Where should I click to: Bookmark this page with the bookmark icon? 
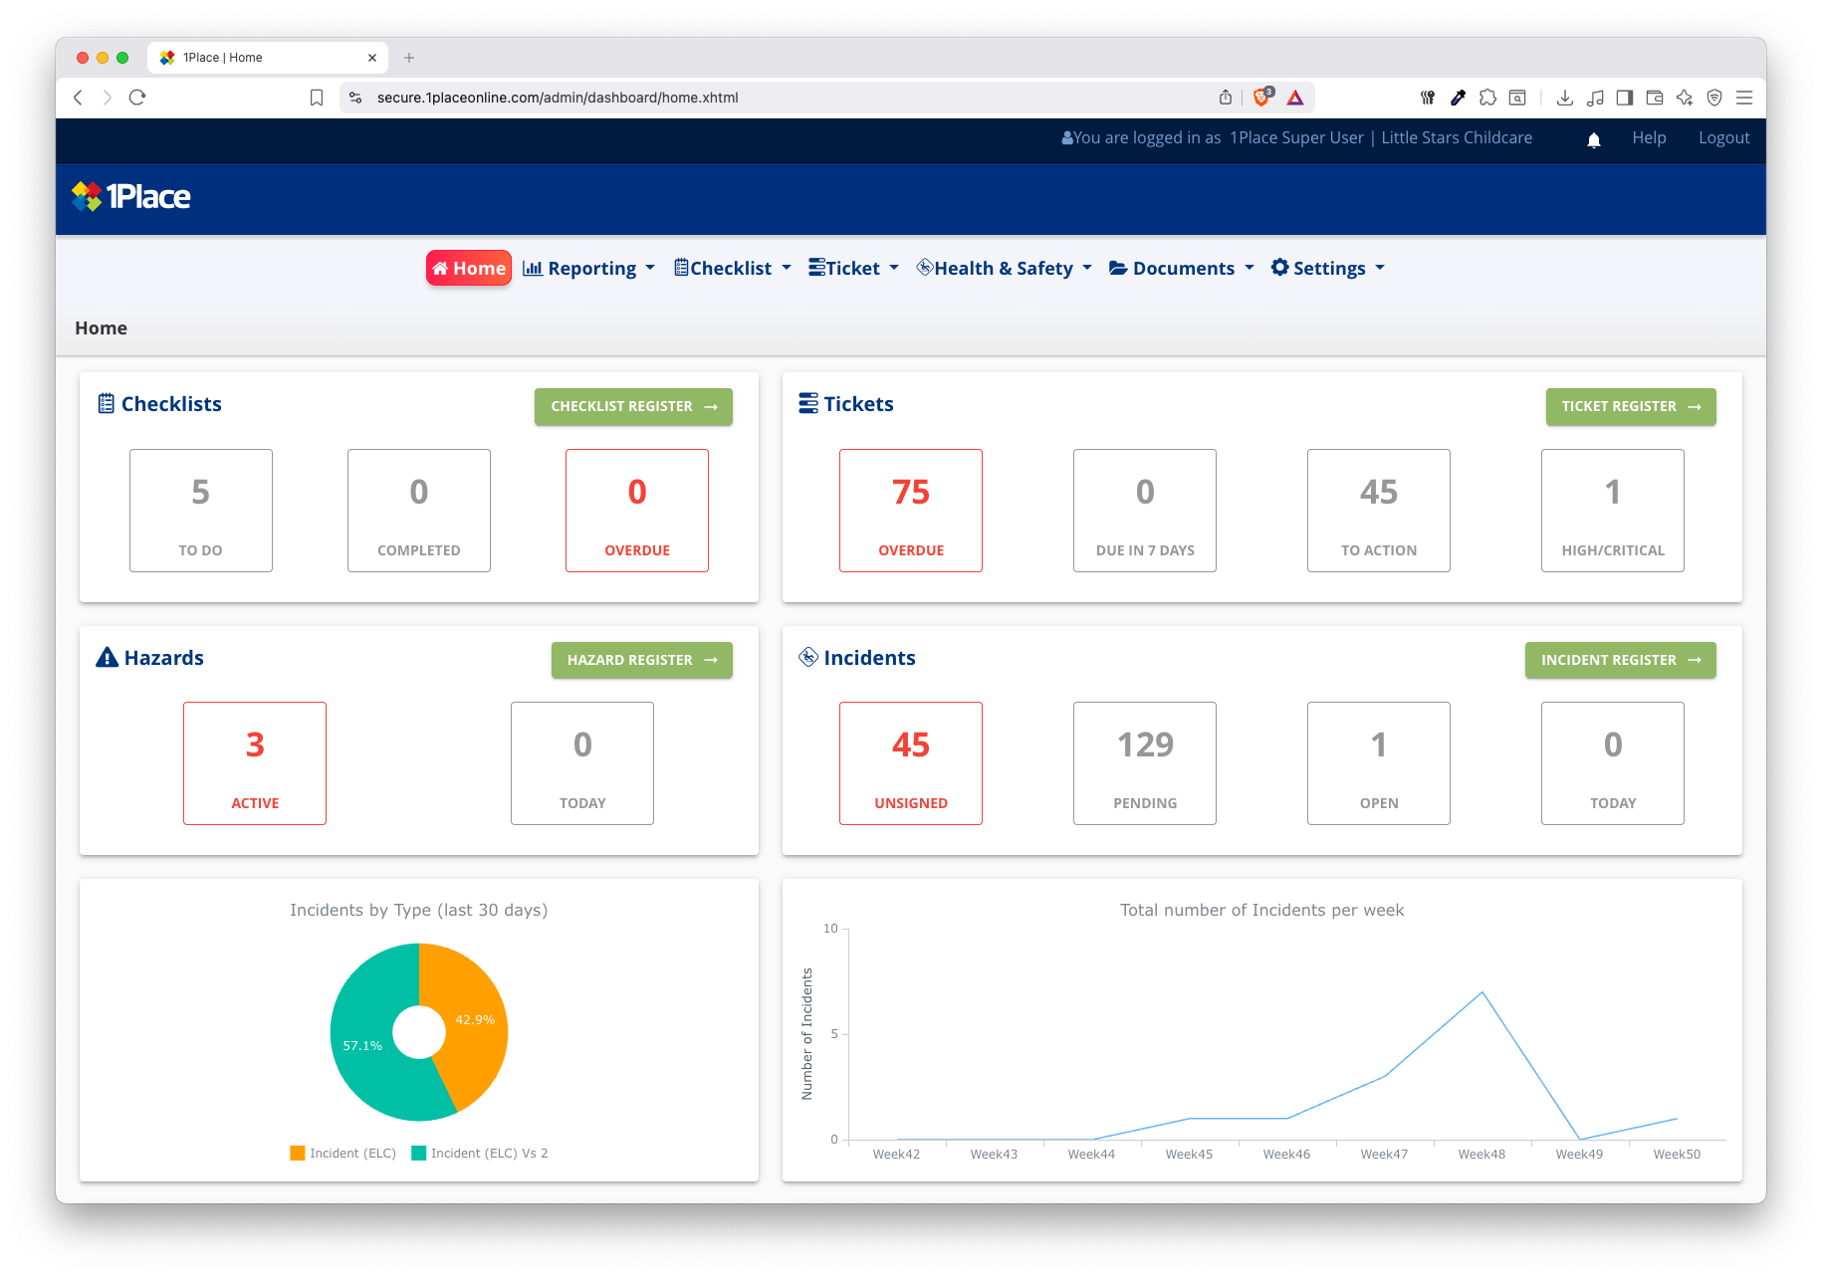click(x=317, y=98)
